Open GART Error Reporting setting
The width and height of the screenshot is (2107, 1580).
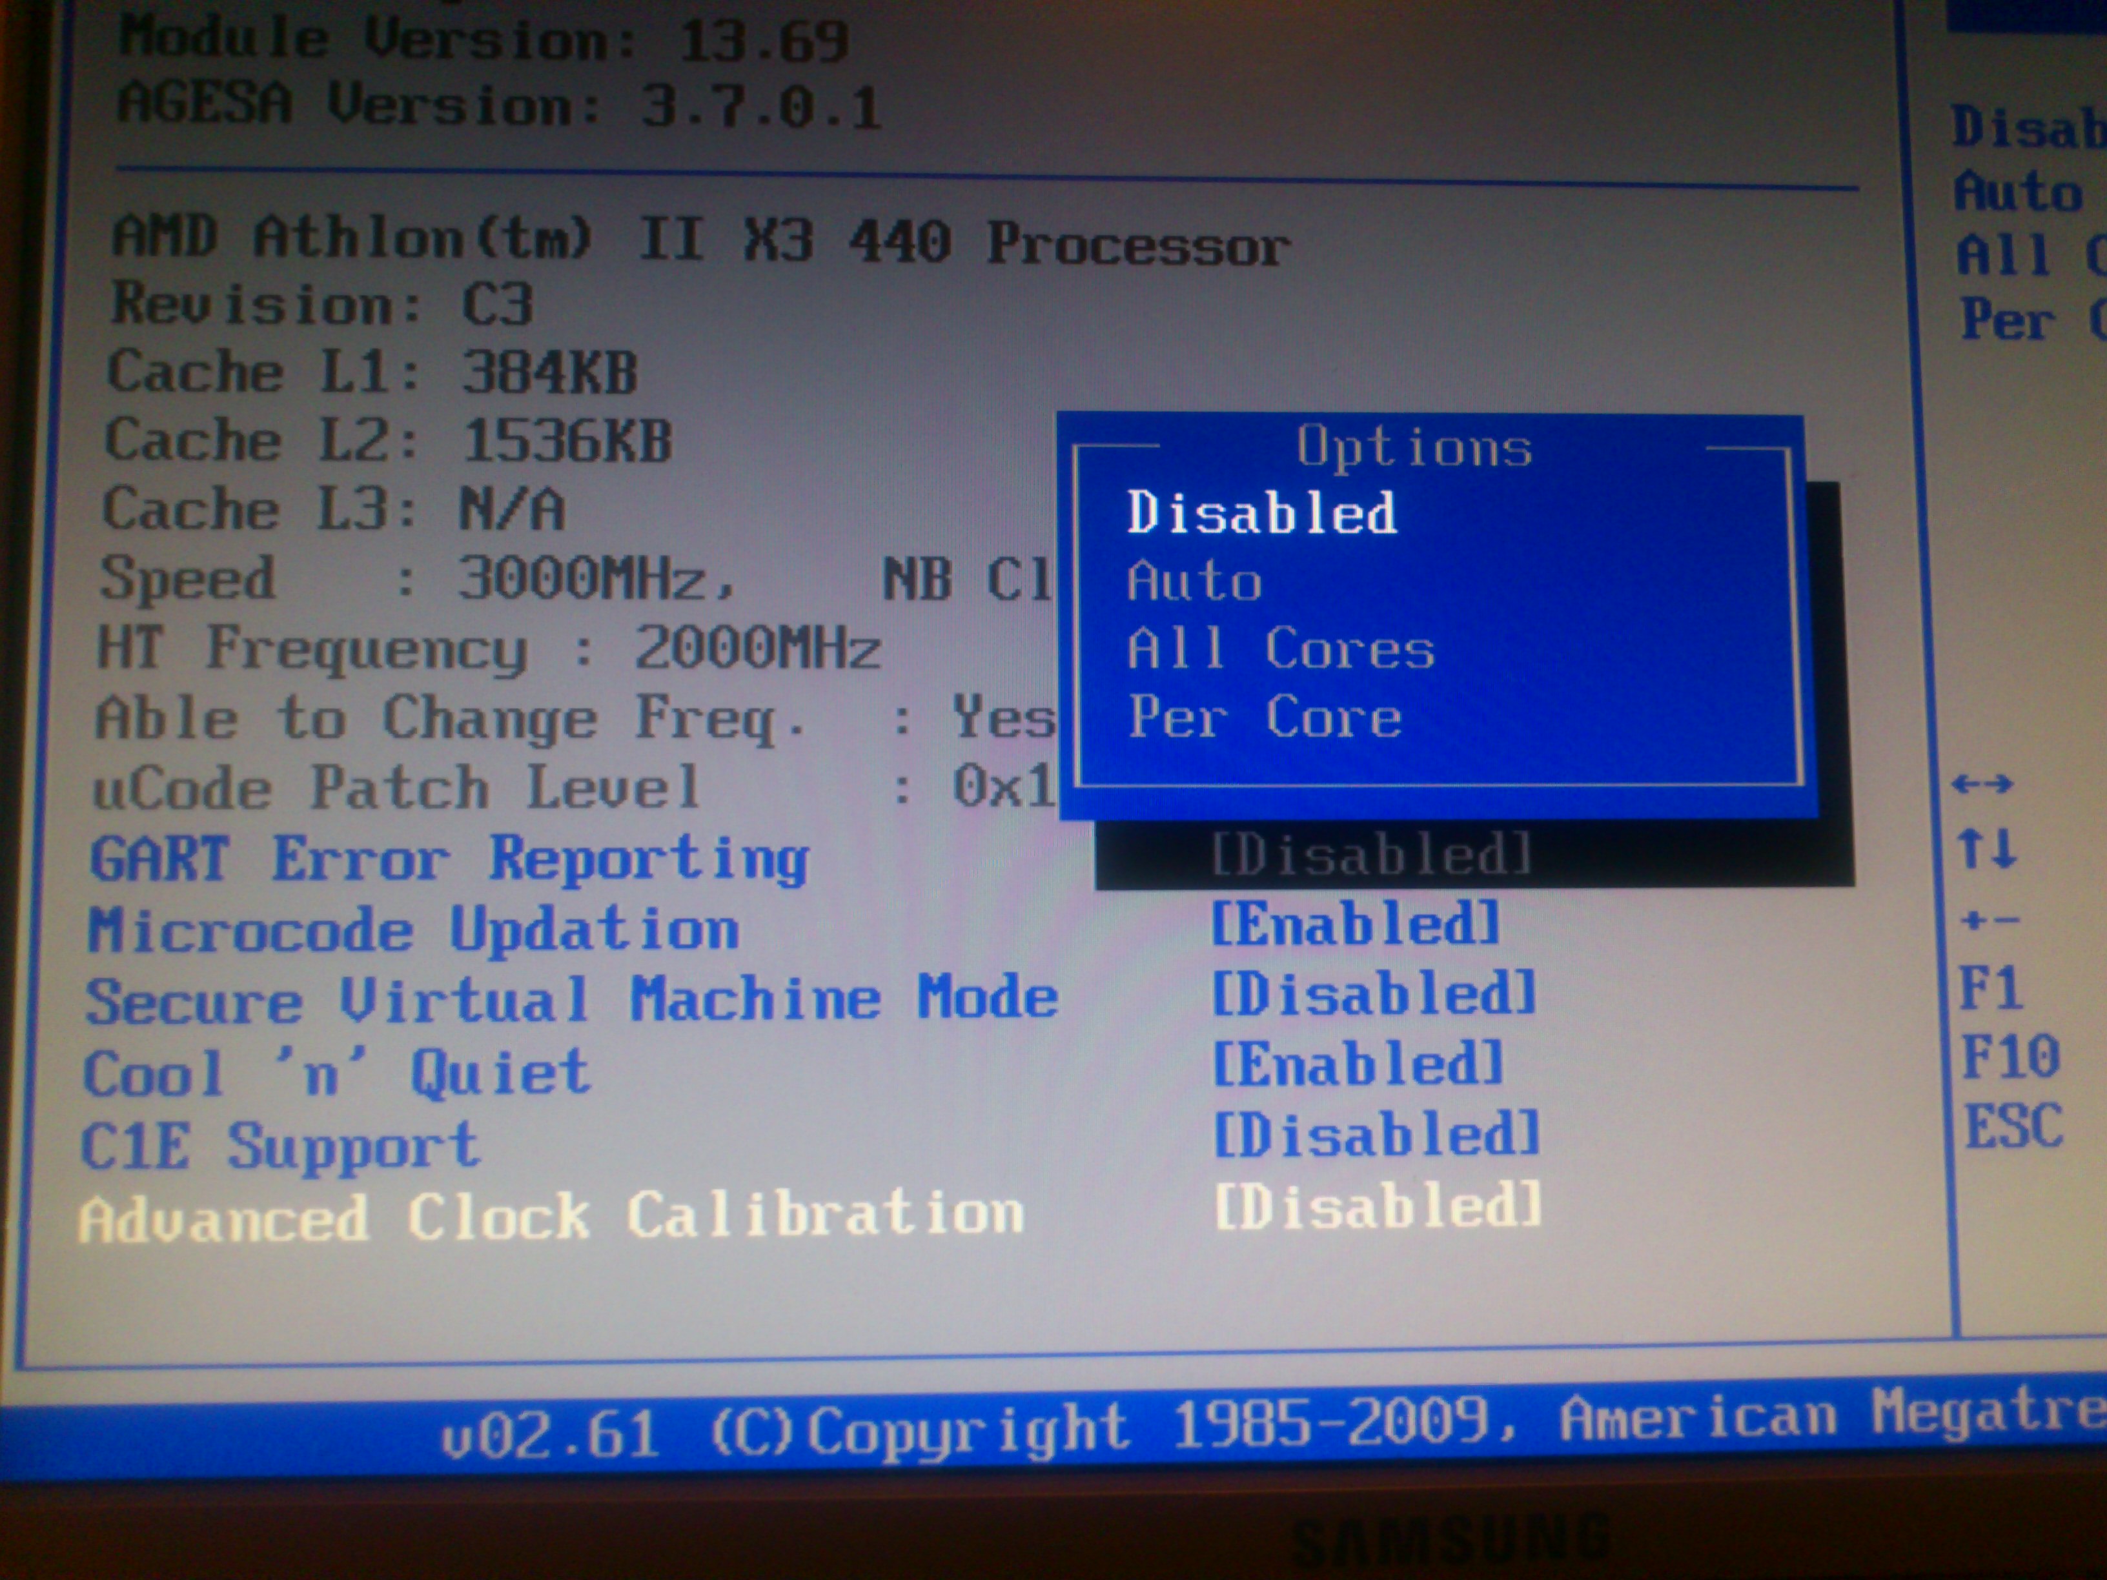click(449, 859)
